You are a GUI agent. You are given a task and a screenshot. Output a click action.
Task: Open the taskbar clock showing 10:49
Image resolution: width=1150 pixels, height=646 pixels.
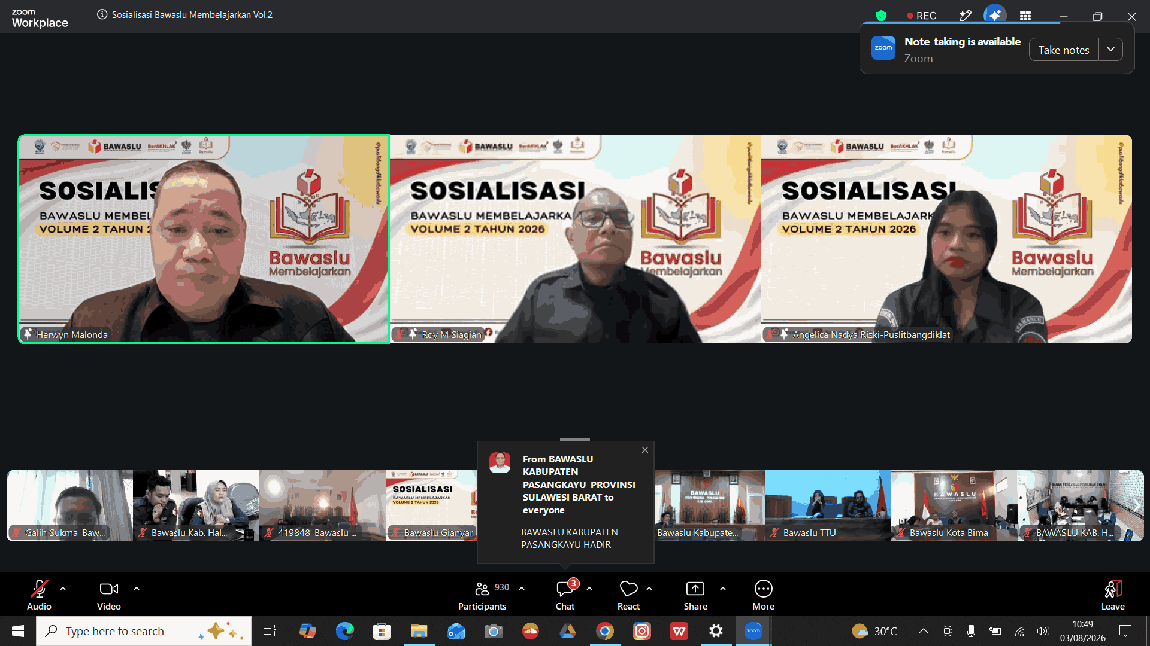pos(1082,631)
